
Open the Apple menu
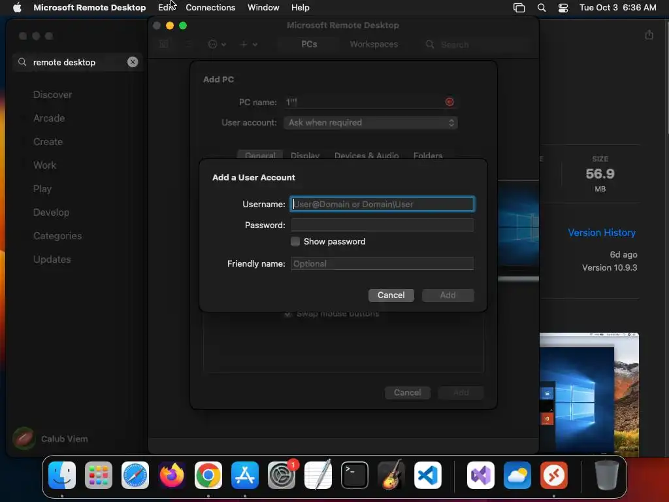(17, 8)
